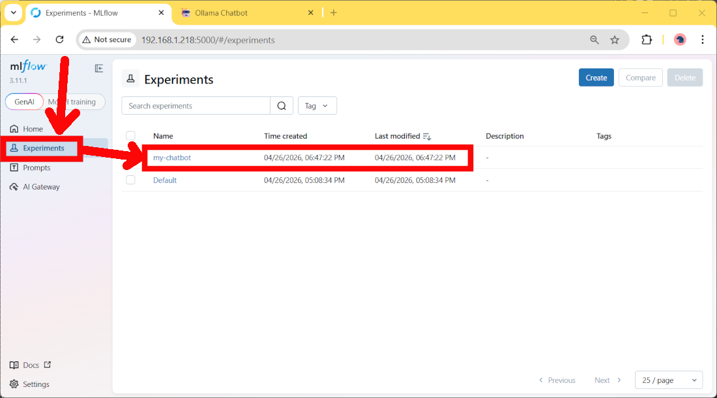Click the Create experiment button
This screenshot has width=717, height=398.
click(x=596, y=77)
